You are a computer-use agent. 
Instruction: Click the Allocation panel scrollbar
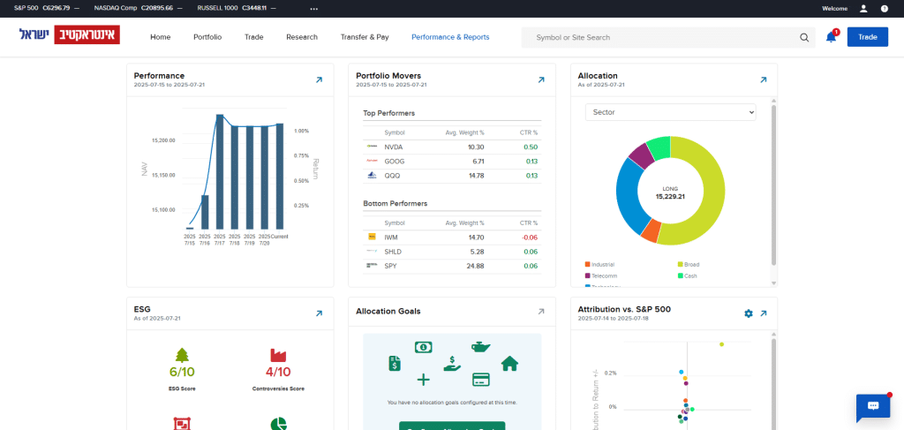(773, 185)
